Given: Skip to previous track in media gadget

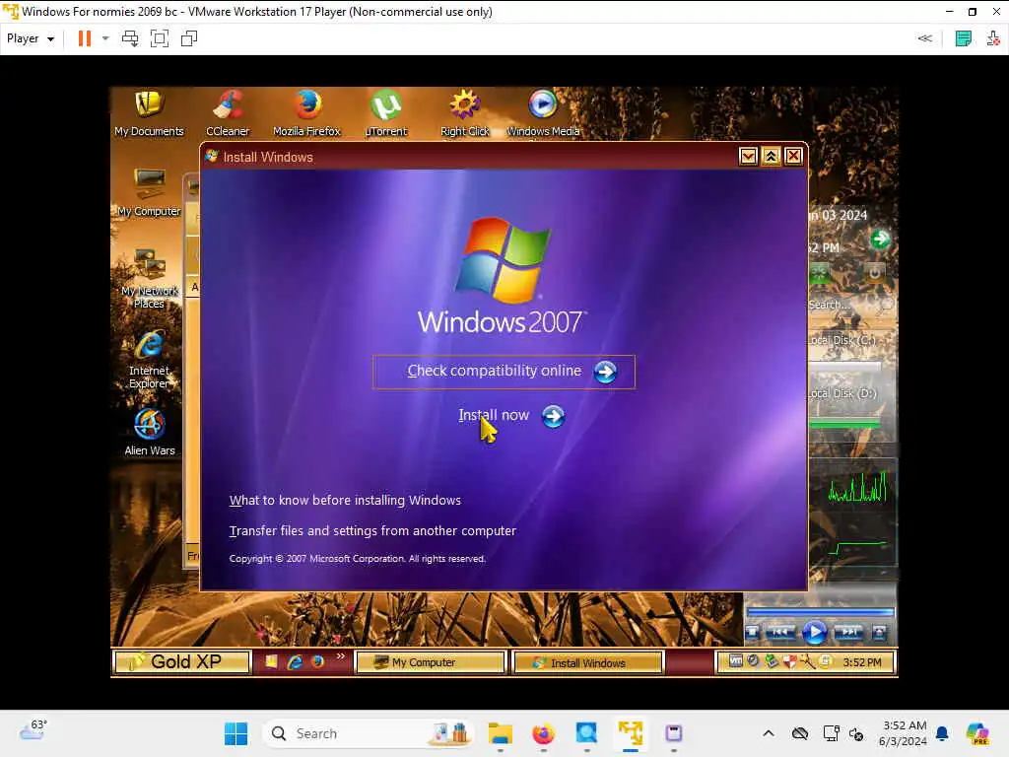Looking at the screenshot, I should [x=780, y=632].
